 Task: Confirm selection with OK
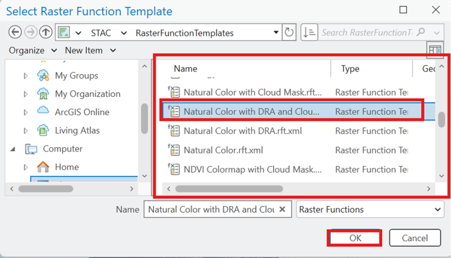click(x=354, y=238)
